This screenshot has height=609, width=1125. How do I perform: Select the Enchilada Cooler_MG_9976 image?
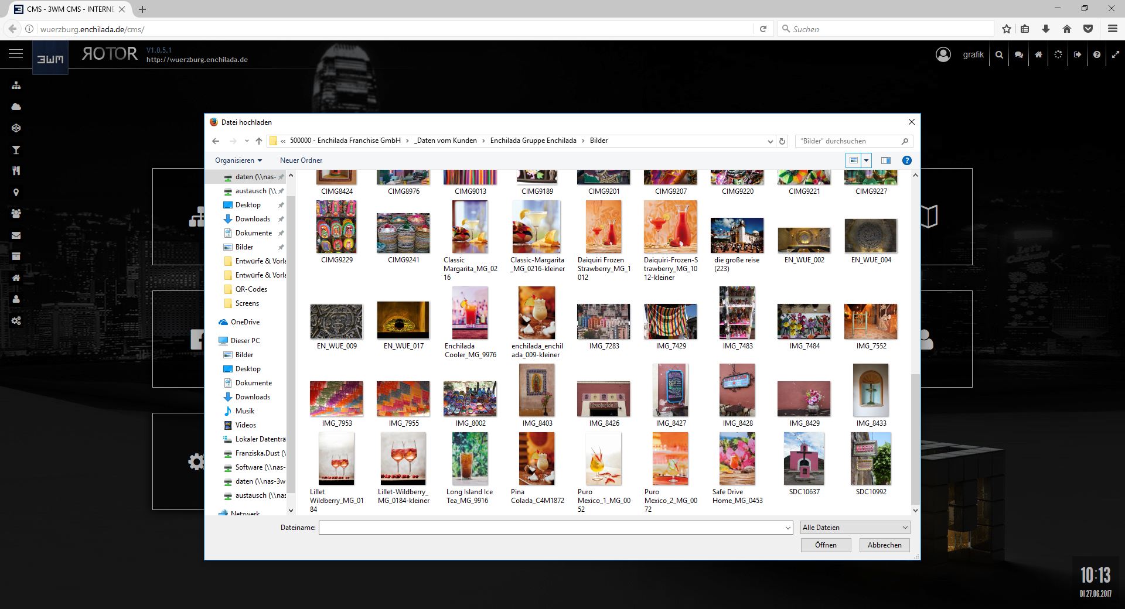click(x=470, y=322)
